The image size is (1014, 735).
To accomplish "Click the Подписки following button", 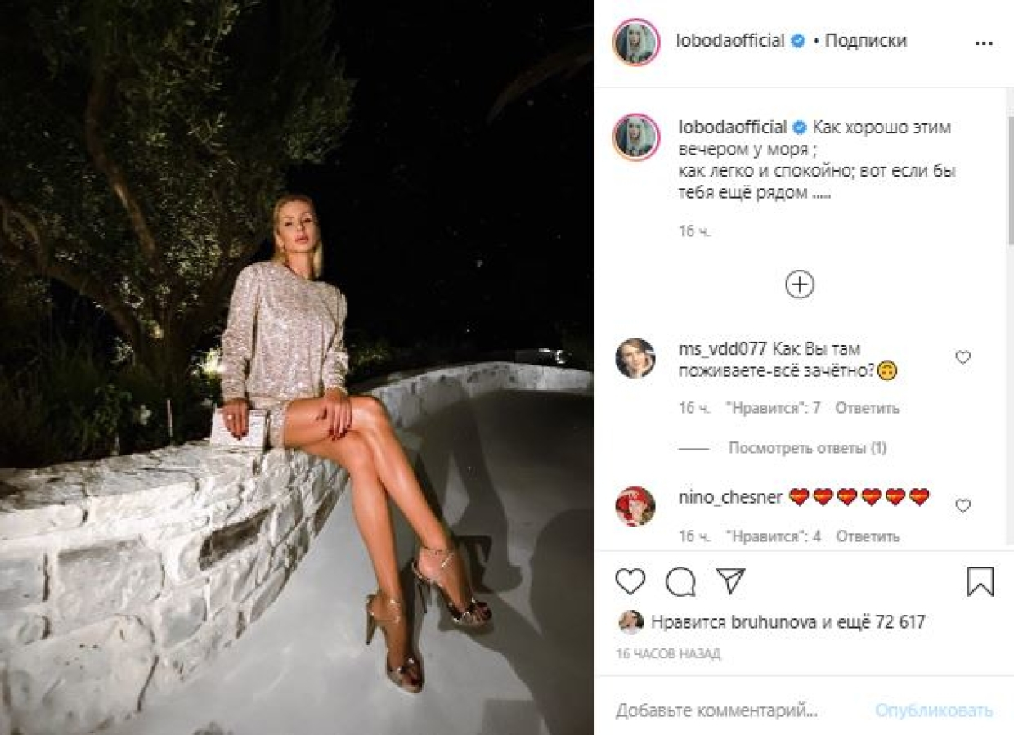I will pyautogui.click(x=865, y=41).
